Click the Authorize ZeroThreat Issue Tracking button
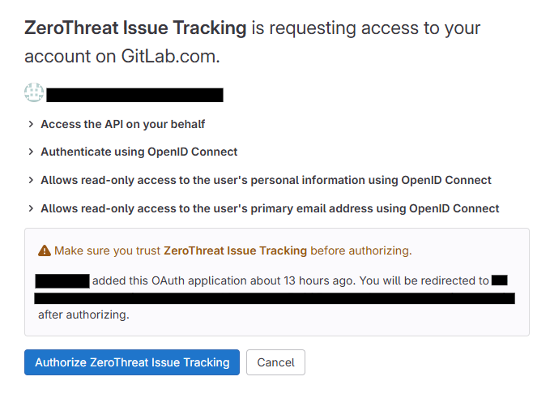550x398 pixels. click(x=132, y=362)
